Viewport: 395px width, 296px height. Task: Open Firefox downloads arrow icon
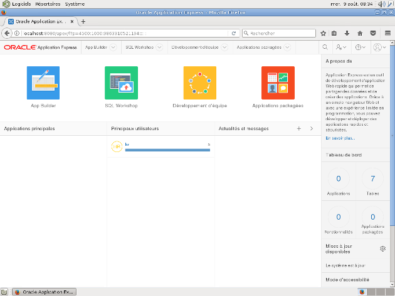pyautogui.click(x=347, y=33)
